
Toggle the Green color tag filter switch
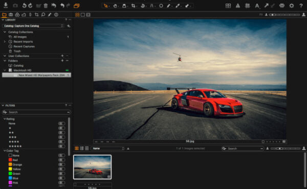pos(62,174)
